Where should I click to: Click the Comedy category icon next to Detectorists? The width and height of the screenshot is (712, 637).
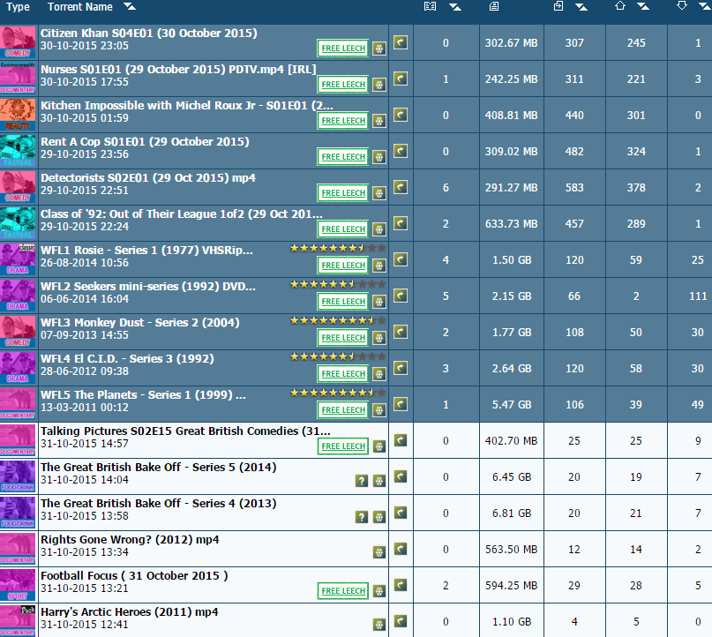pyautogui.click(x=18, y=187)
